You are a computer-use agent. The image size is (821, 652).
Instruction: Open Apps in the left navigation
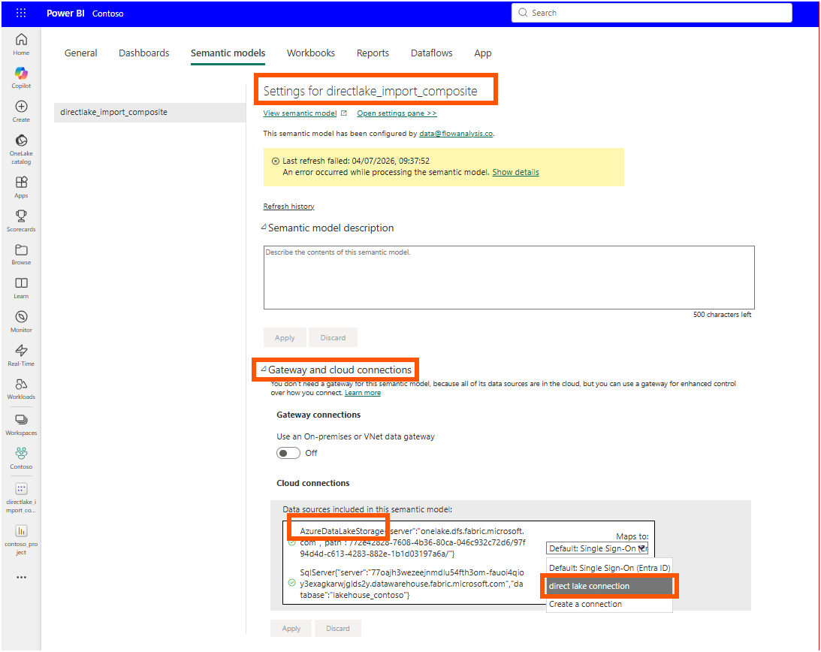(21, 187)
